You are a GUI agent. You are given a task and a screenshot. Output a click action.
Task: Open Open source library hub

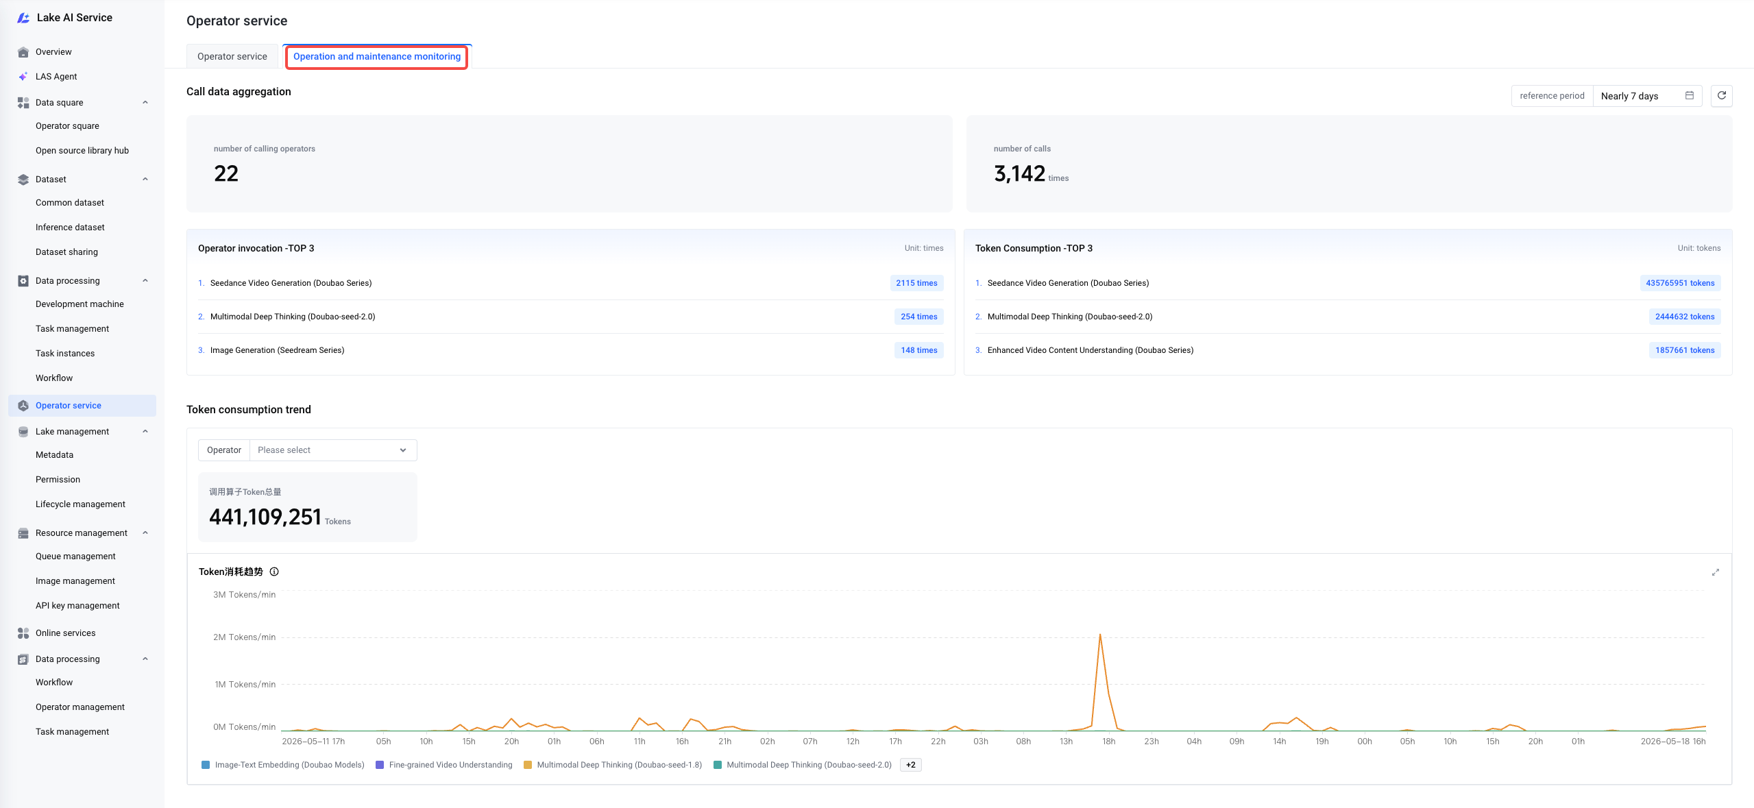click(82, 151)
